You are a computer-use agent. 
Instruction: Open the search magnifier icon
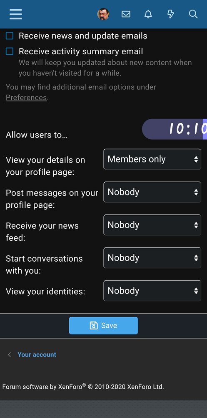click(x=193, y=14)
